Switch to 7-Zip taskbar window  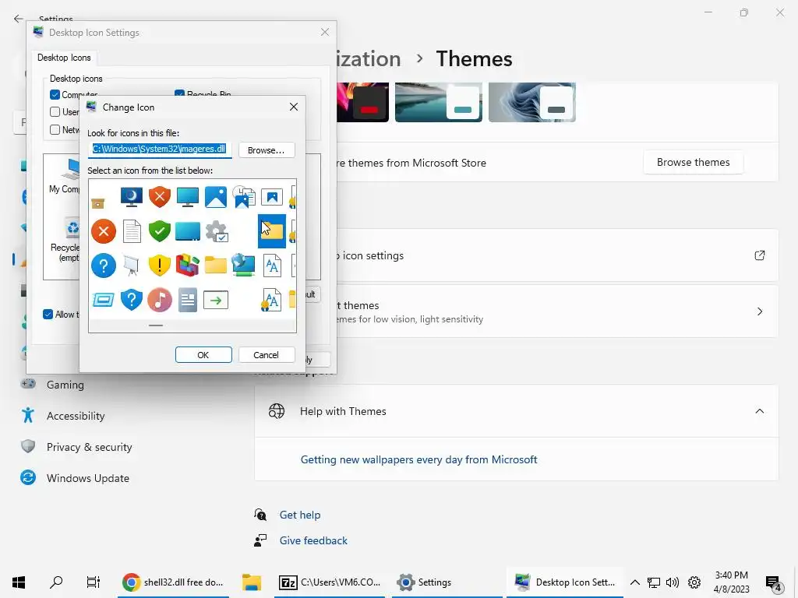click(330, 582)
